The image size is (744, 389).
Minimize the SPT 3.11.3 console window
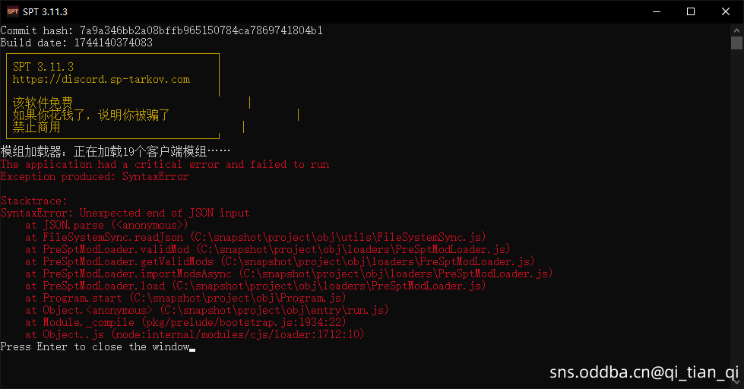[657, 11]
